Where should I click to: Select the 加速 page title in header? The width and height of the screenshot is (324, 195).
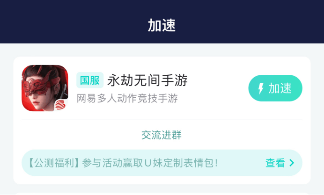(x=162, y=26)
